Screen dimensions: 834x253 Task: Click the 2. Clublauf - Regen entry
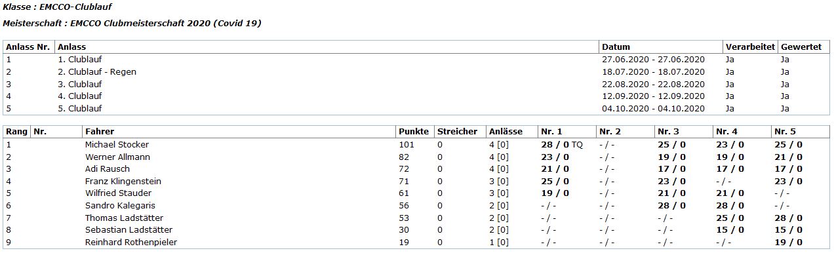point(97,72)
